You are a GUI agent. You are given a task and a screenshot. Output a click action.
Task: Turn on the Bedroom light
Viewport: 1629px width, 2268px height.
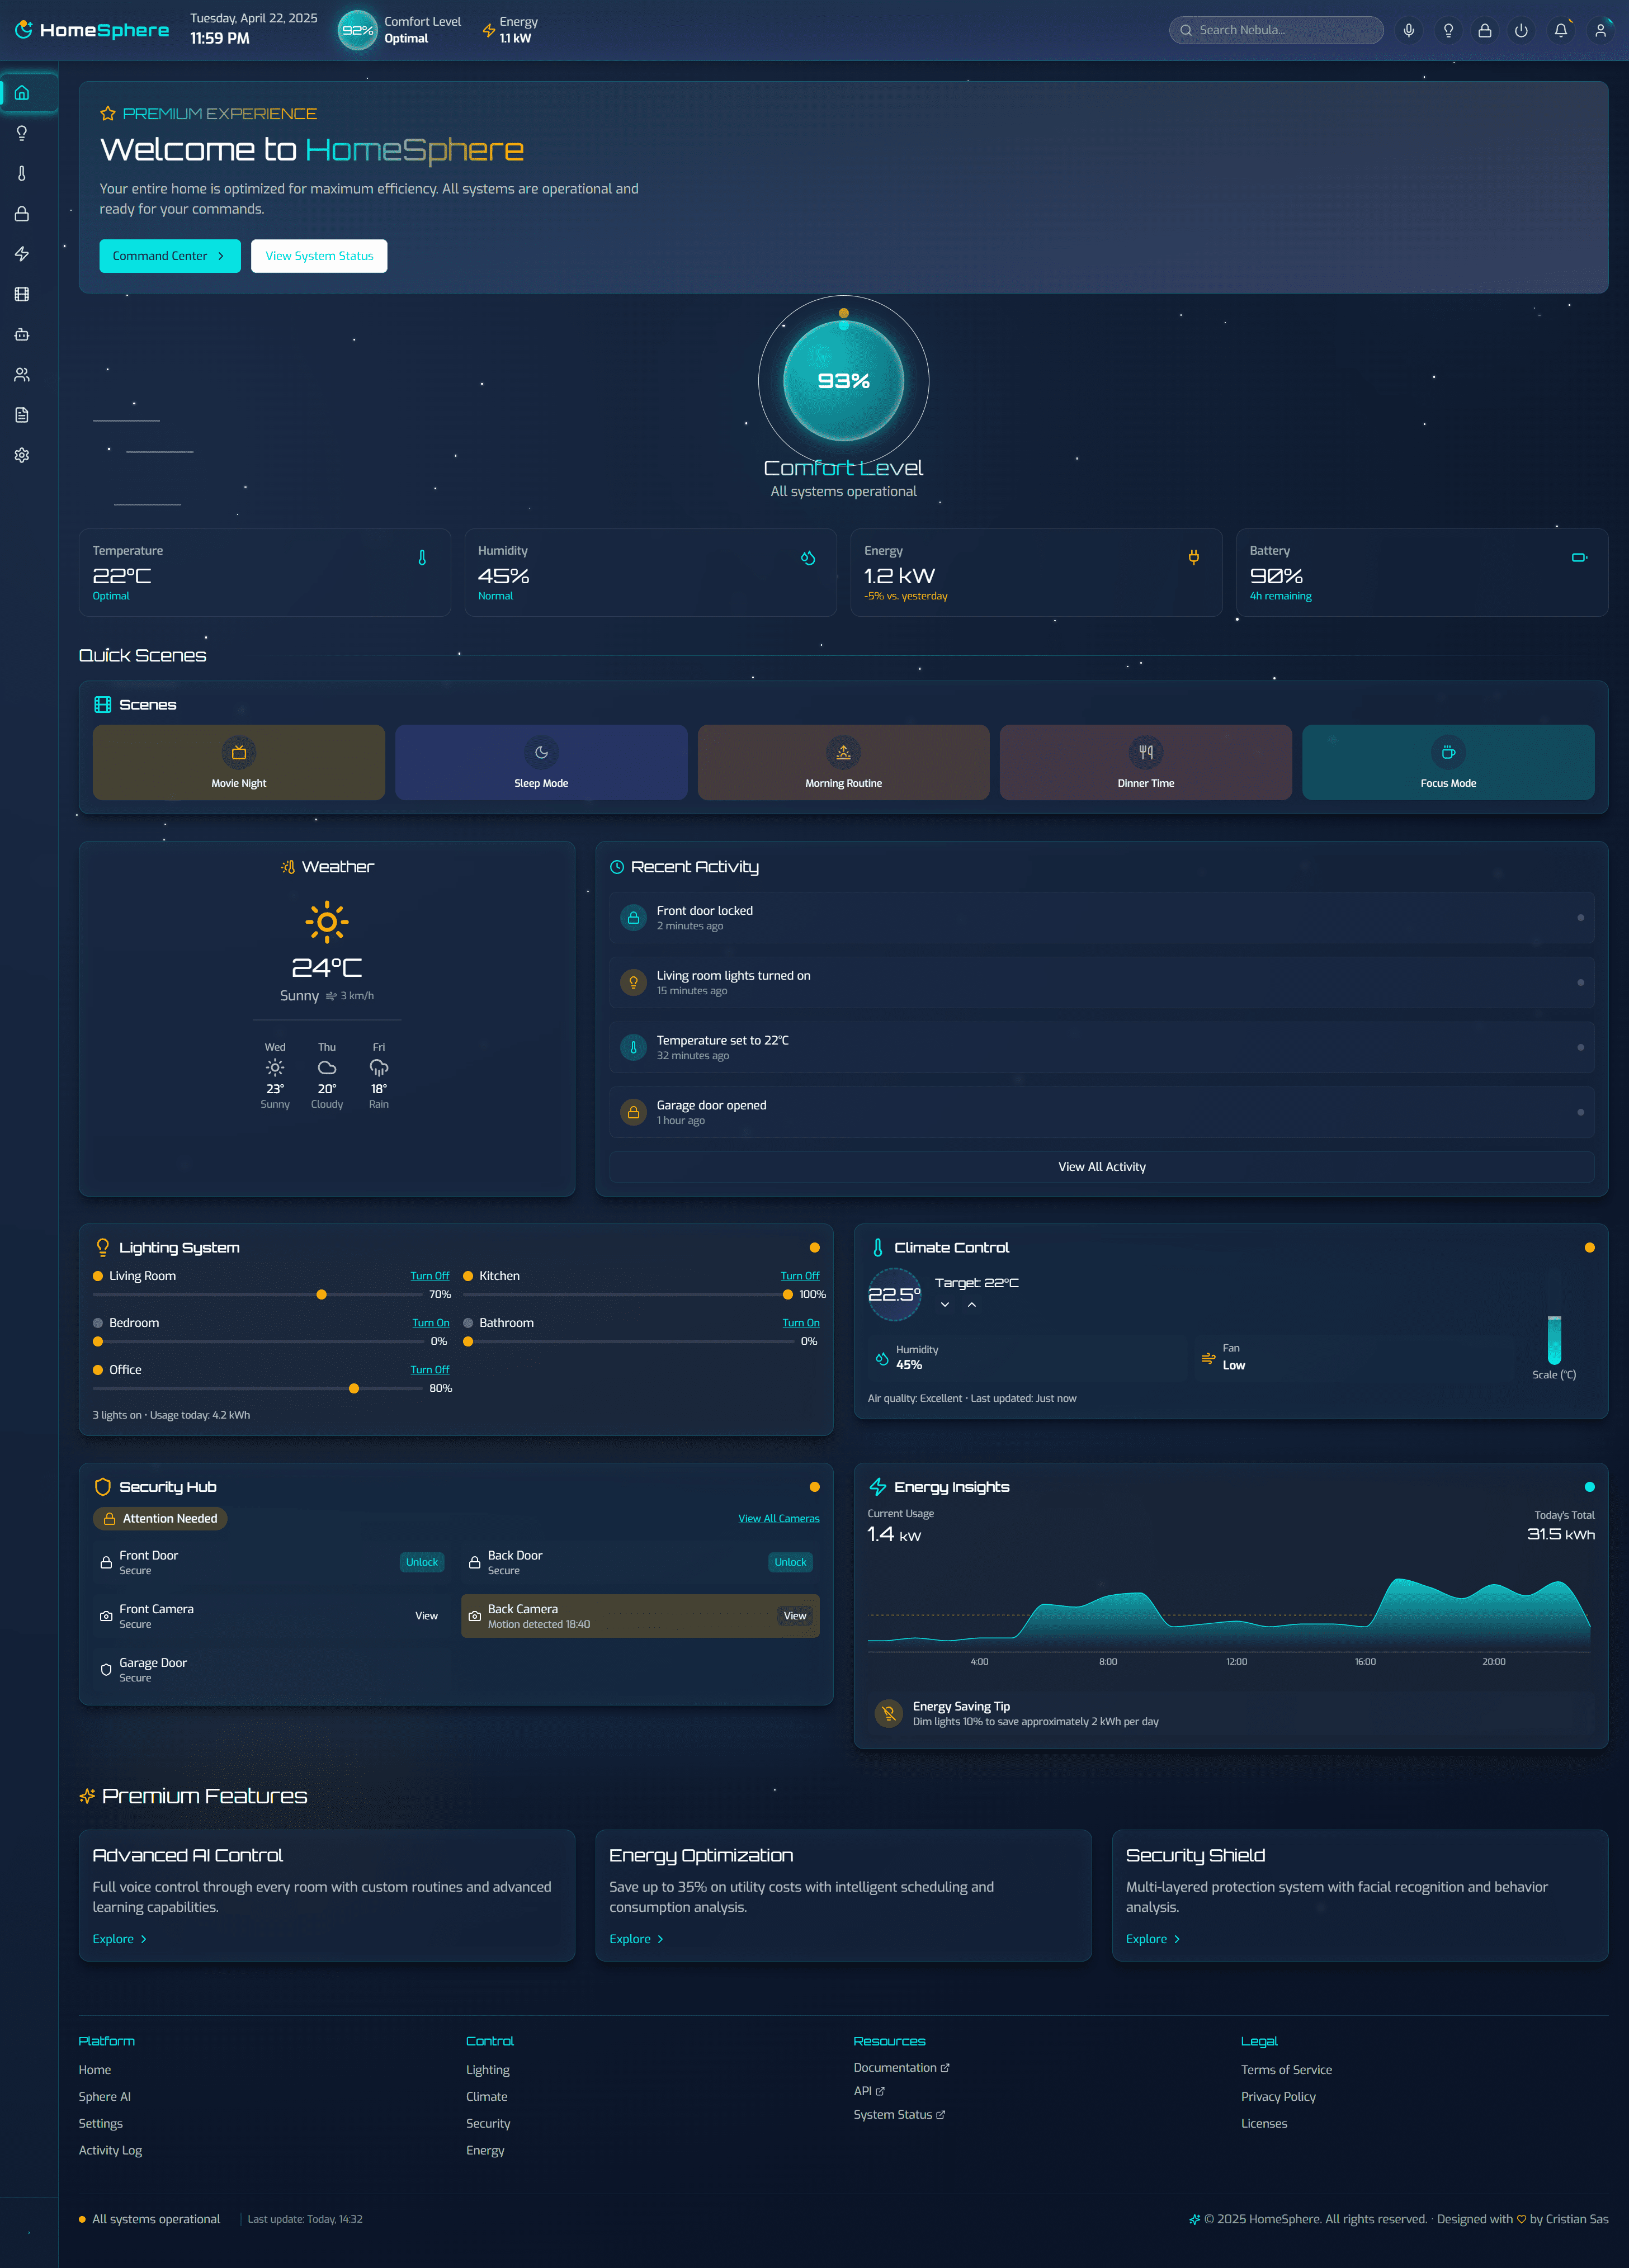coord(431,1323)
